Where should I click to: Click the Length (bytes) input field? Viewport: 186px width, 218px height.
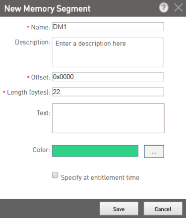click(108, 92)
